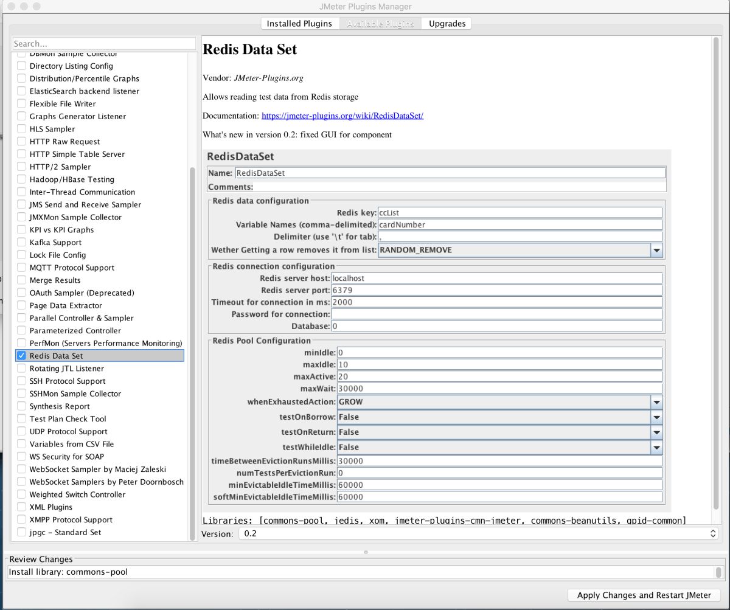Enable jpgc - Standard Set checkbox
This screenshot has width=730, height=610.
tap(21, 532)
